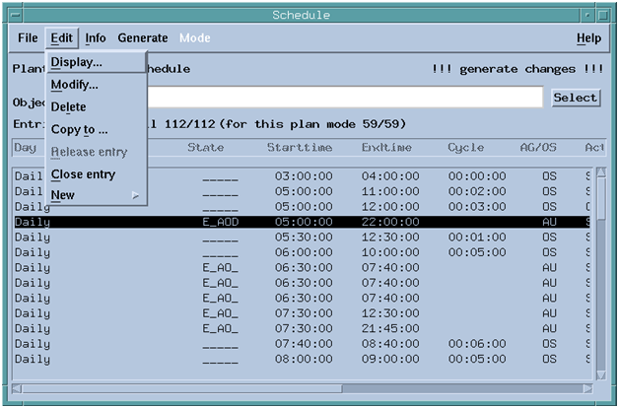619x408 pixels.
Task: Select the highlighted E_AOD row ending 22:00:00
Action: 296,222
